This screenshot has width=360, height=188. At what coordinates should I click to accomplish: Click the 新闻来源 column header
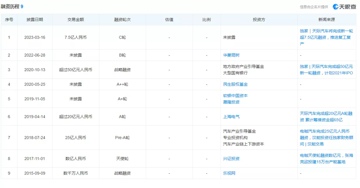[326, 20]
